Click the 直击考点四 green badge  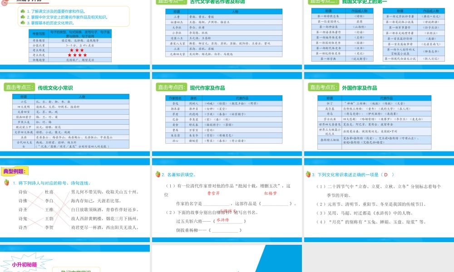[172, 87]
